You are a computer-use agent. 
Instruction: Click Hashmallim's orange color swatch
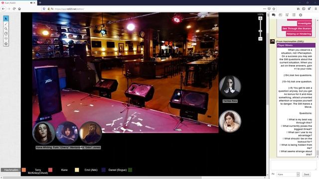(24, 170)
